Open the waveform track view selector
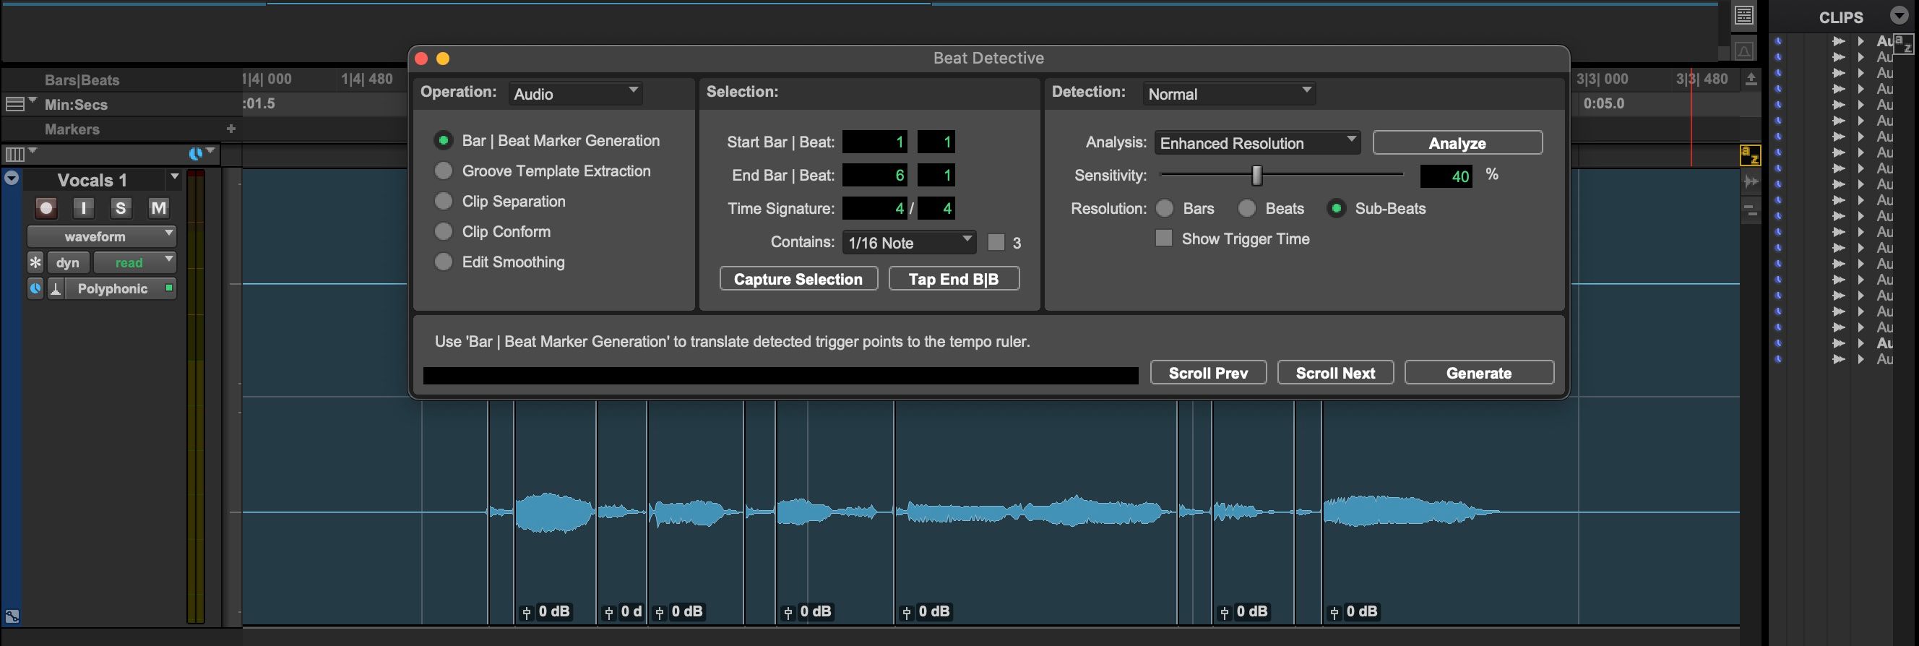The image size is (1919, 646). (101, 236)
